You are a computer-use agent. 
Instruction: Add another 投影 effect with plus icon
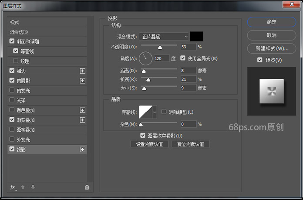[x=83, y=149]
